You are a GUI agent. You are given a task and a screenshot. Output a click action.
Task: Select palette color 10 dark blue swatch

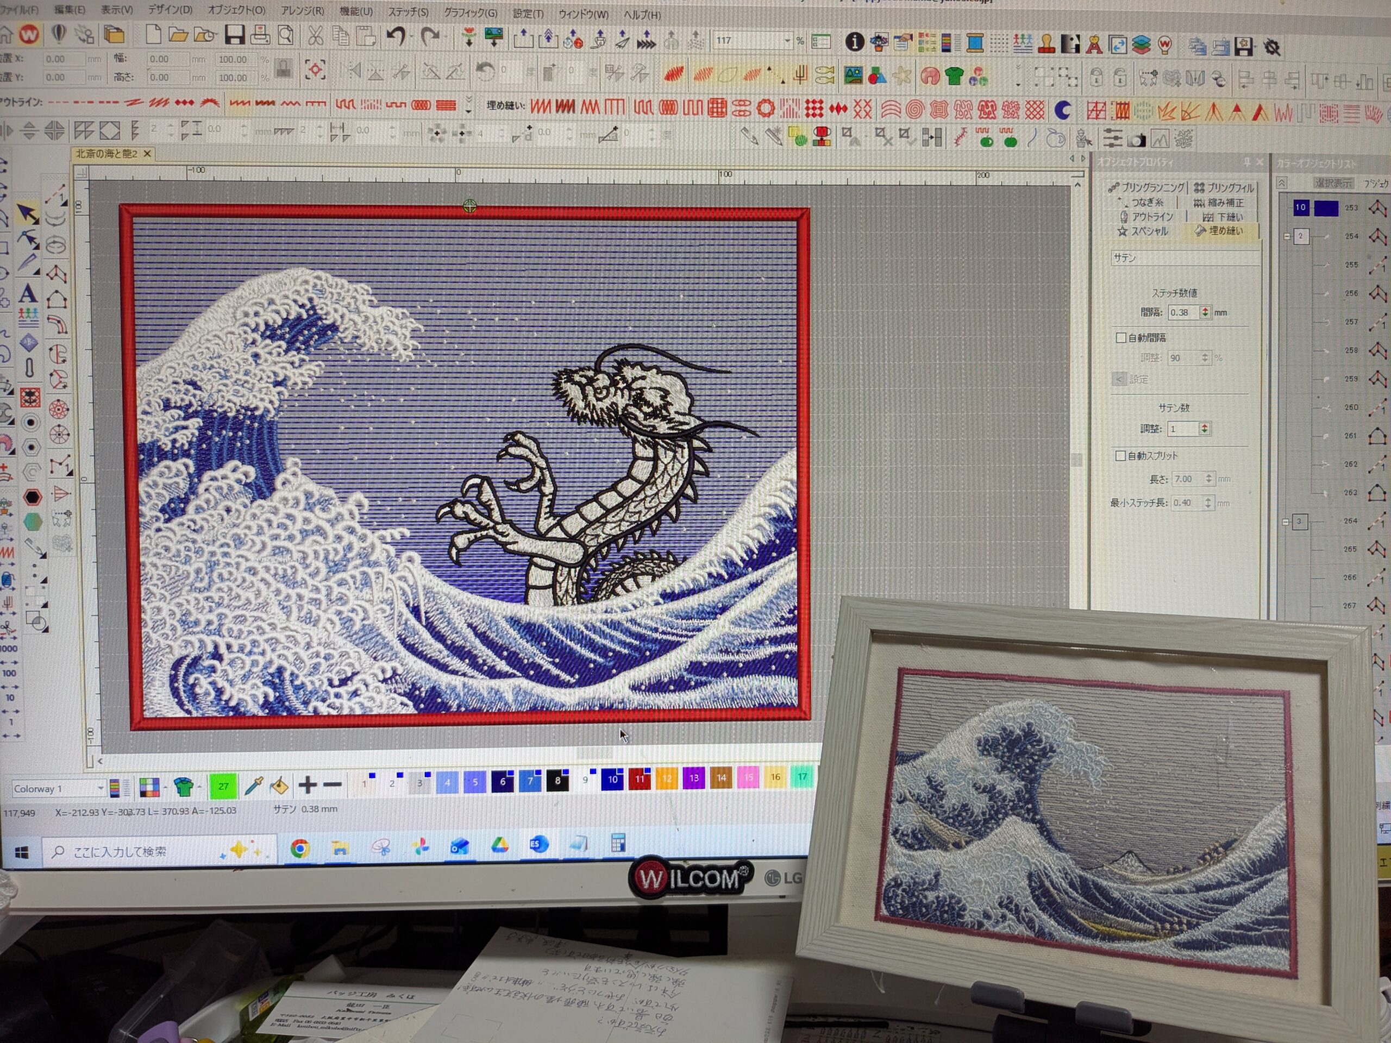[x=612, y=779]
